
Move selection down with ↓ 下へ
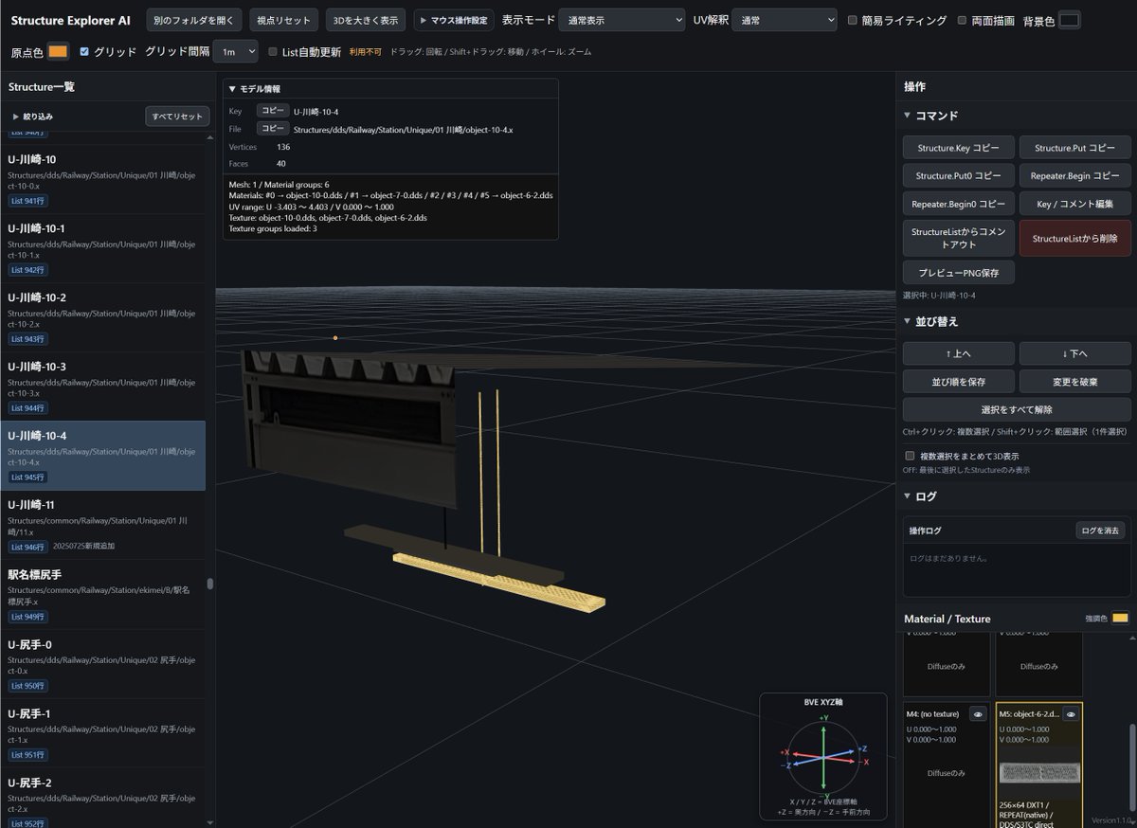pos(1074,353)
